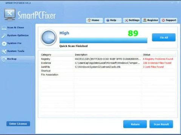Click the question mark icon on Help
Image resolution: width=181 pixels, height=135 pixels.
click(108, 20)
